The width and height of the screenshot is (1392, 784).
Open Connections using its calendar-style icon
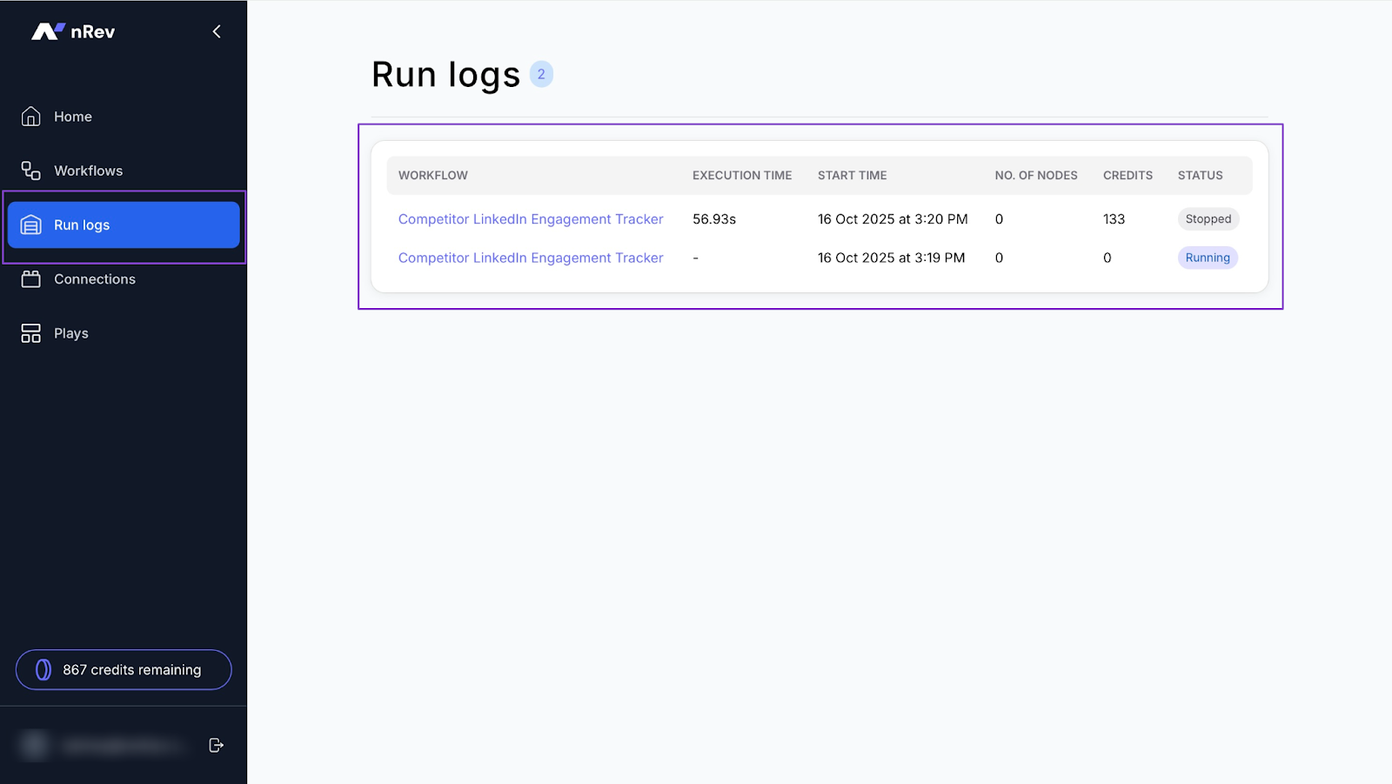31,278
